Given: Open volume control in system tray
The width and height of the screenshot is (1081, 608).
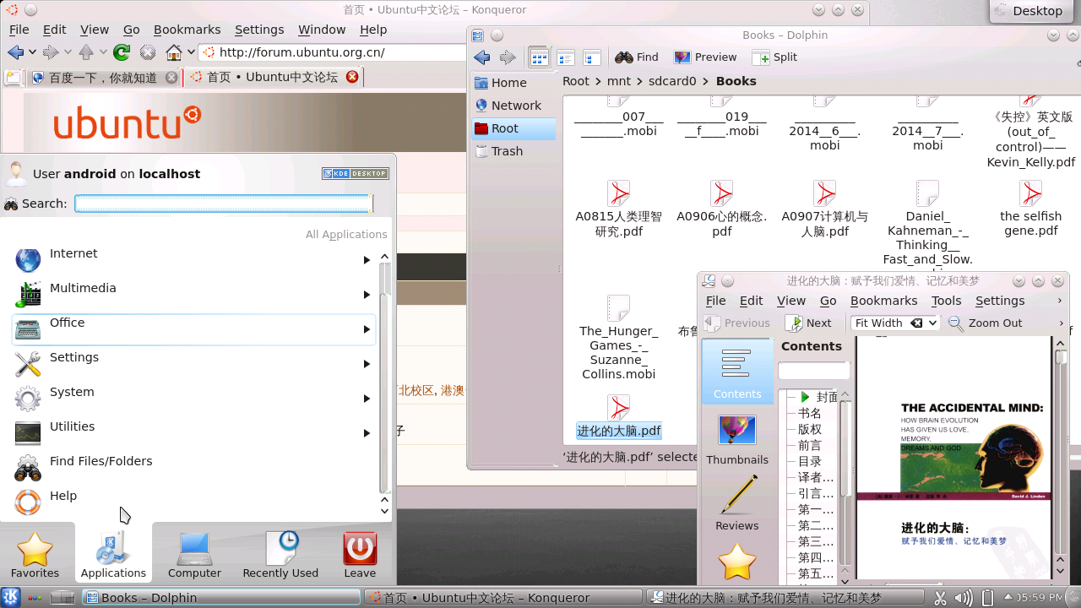Looking at the screenshot, I should point(964,598).
